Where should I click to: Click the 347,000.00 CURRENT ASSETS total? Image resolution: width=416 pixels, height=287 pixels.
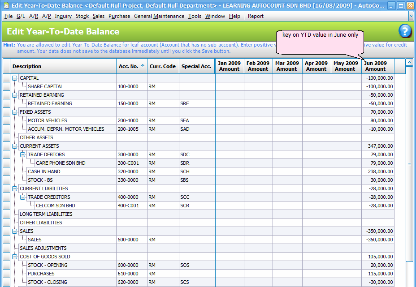[380, 146]
